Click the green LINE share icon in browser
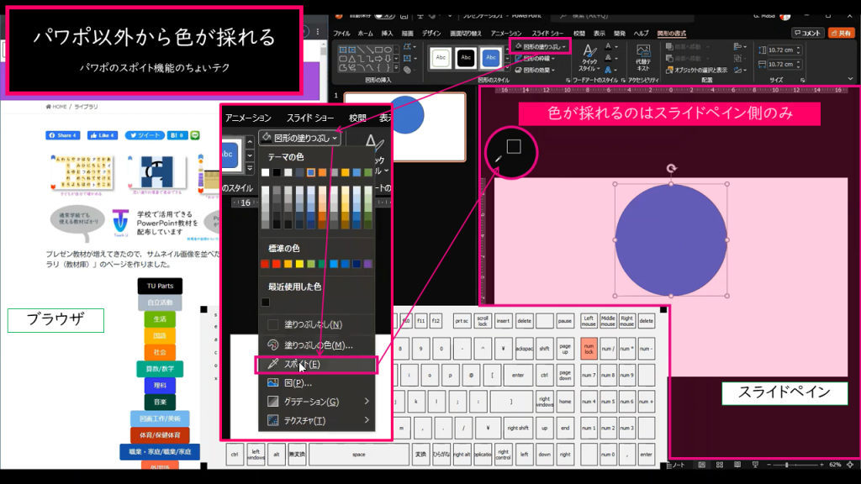 pyautogui.click(x=195, y=135)
